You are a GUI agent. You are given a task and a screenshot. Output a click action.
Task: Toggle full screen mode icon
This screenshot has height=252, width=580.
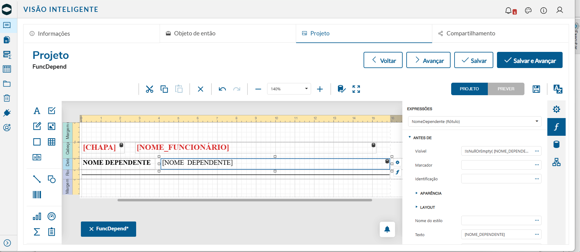click(x=356, y=89)
